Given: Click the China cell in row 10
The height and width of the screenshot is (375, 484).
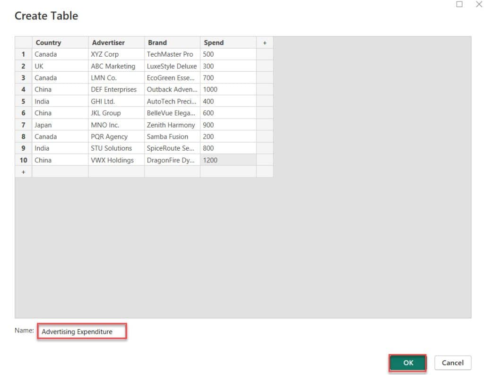Looking at the screenshot, I should point(60,160).
